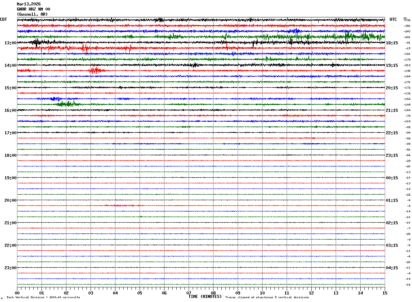Viewport: 412px width, 302px height.
Task: Click the "20:15" UTC time label
Action: coord(392,88)
